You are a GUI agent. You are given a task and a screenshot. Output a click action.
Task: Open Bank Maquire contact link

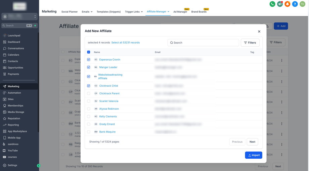107,132
